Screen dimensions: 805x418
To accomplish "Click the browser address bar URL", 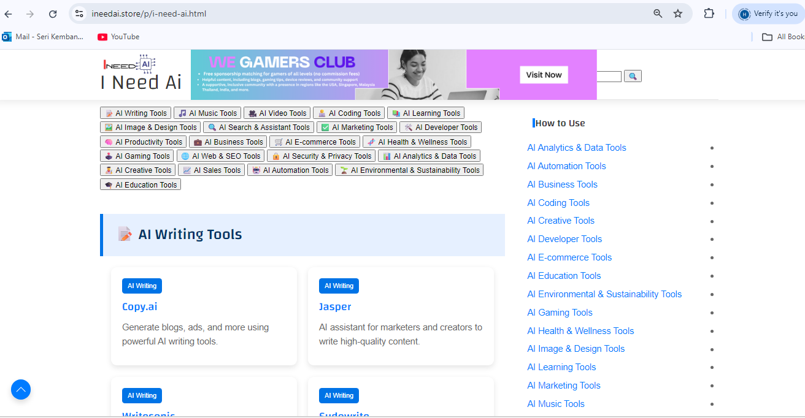I will [x=148, y=13].
